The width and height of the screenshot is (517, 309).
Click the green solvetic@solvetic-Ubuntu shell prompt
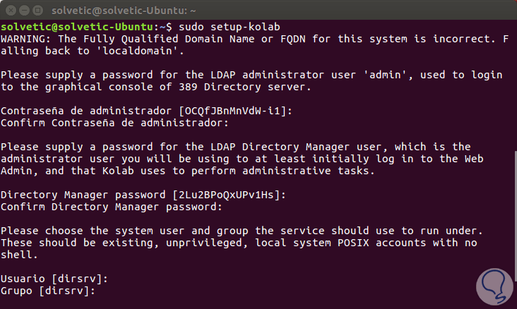pos(79,25)
